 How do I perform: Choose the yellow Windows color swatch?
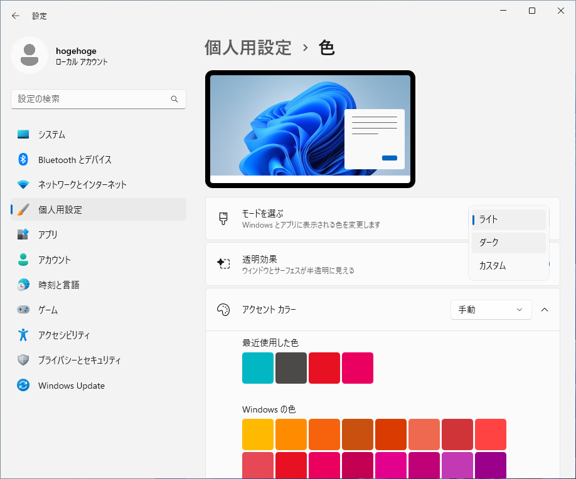258,434
